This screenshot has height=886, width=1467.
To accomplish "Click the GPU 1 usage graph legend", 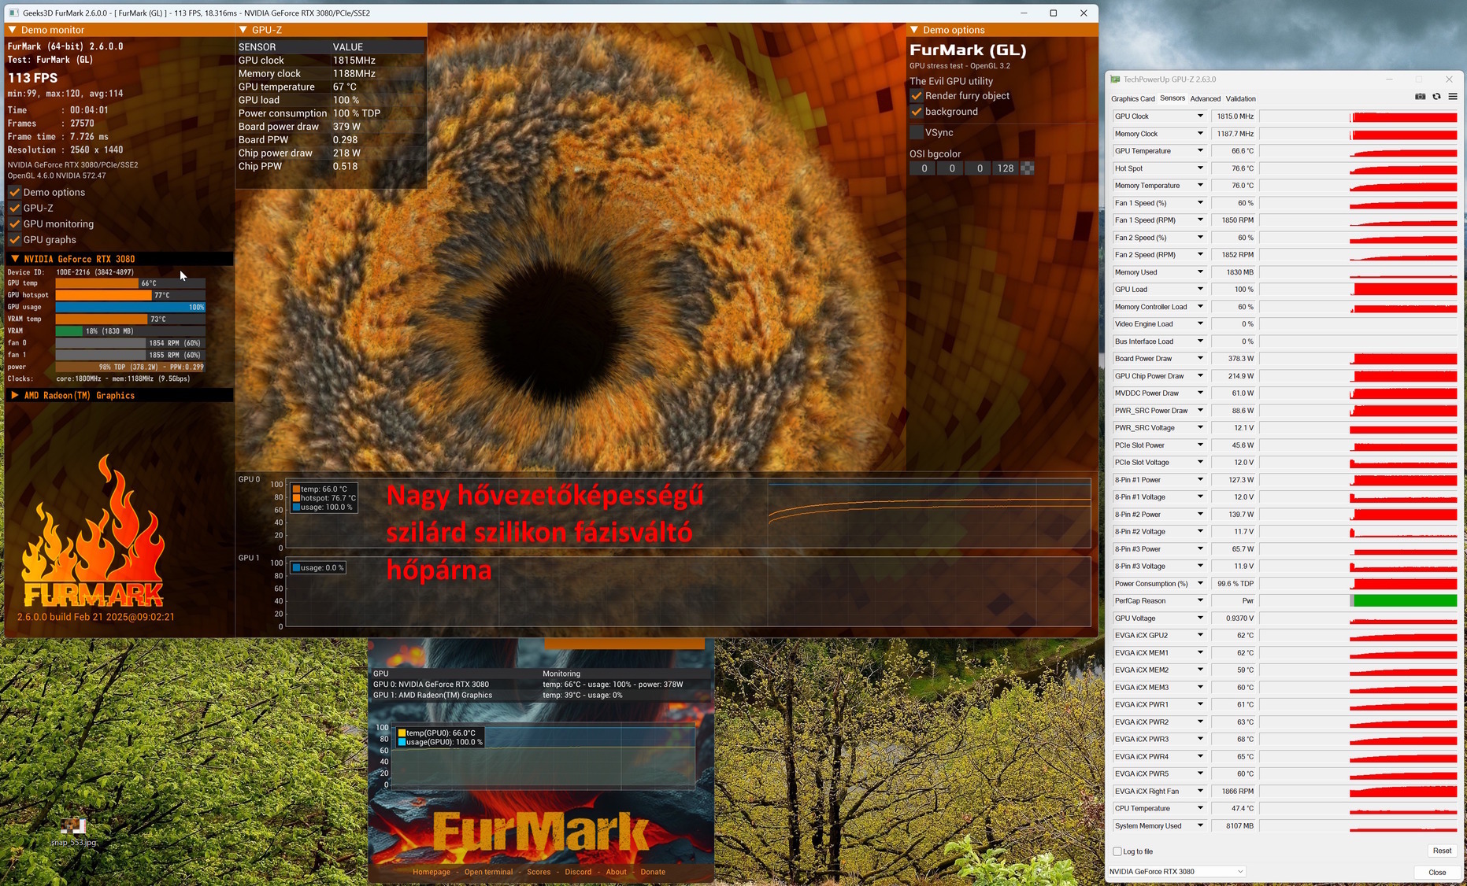I will 318,568.
